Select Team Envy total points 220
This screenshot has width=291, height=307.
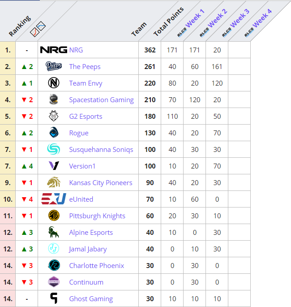(150, 83)
